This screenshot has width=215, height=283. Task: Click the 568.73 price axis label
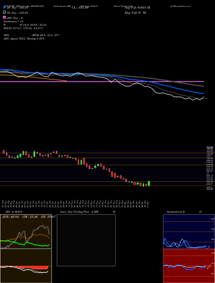pos(209,175)
